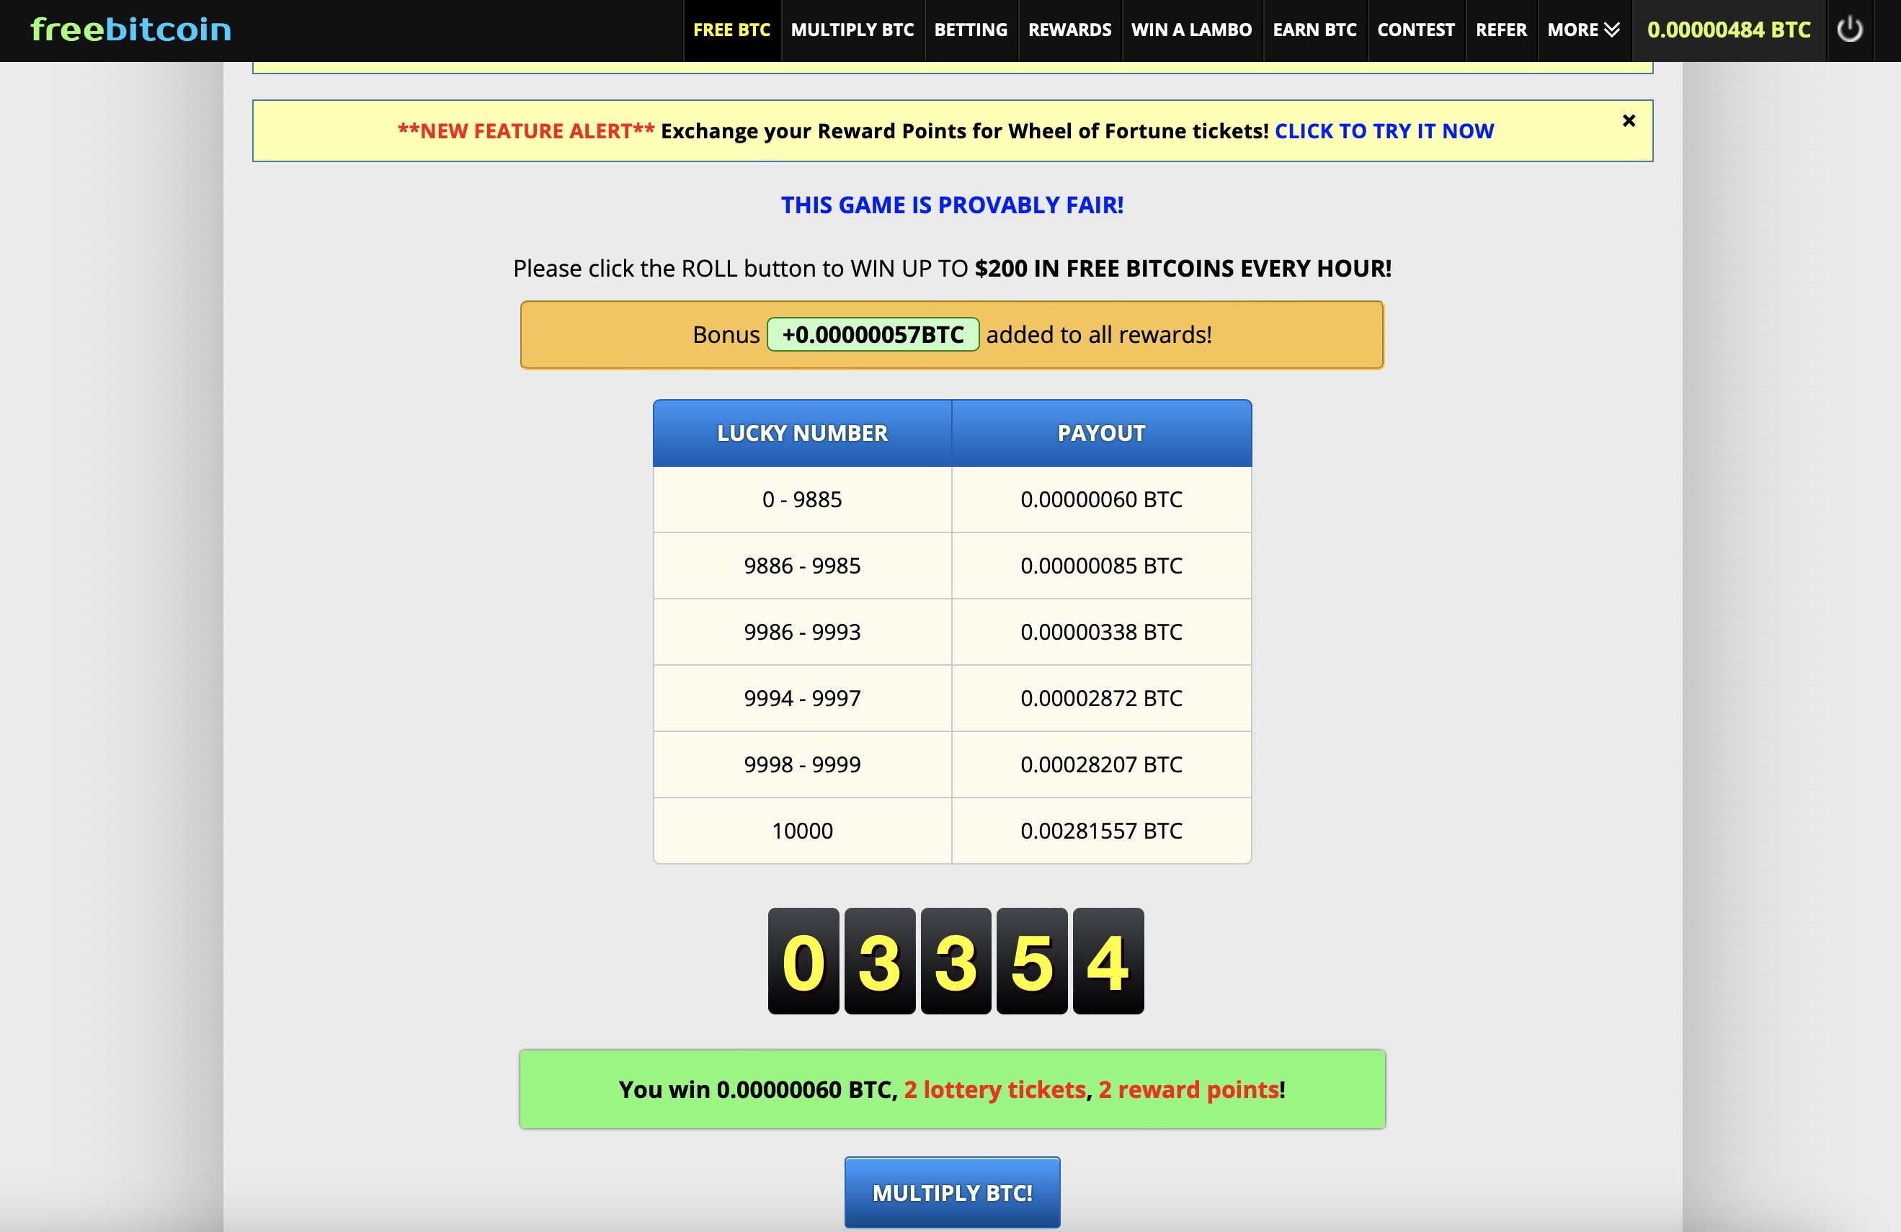Open the FREE BTC tab
1901x1232 pixels.
(x=731, y=30)
